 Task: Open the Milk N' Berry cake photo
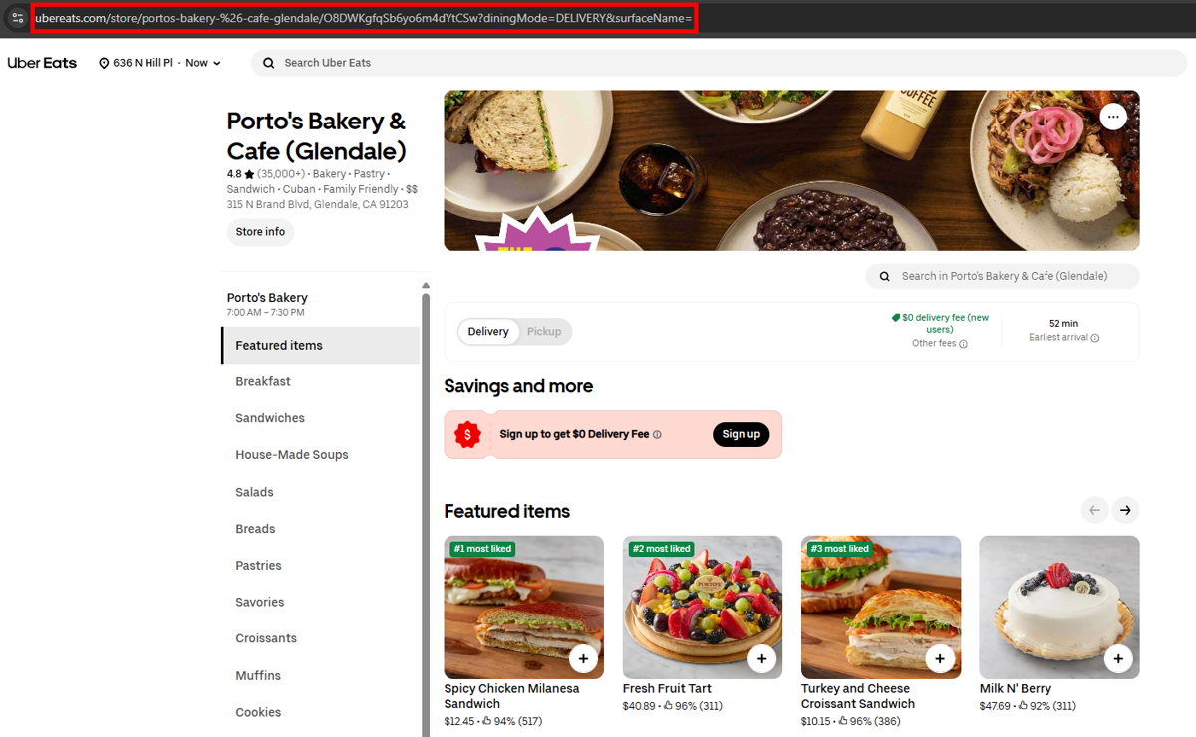click(x=1058, y=608)
